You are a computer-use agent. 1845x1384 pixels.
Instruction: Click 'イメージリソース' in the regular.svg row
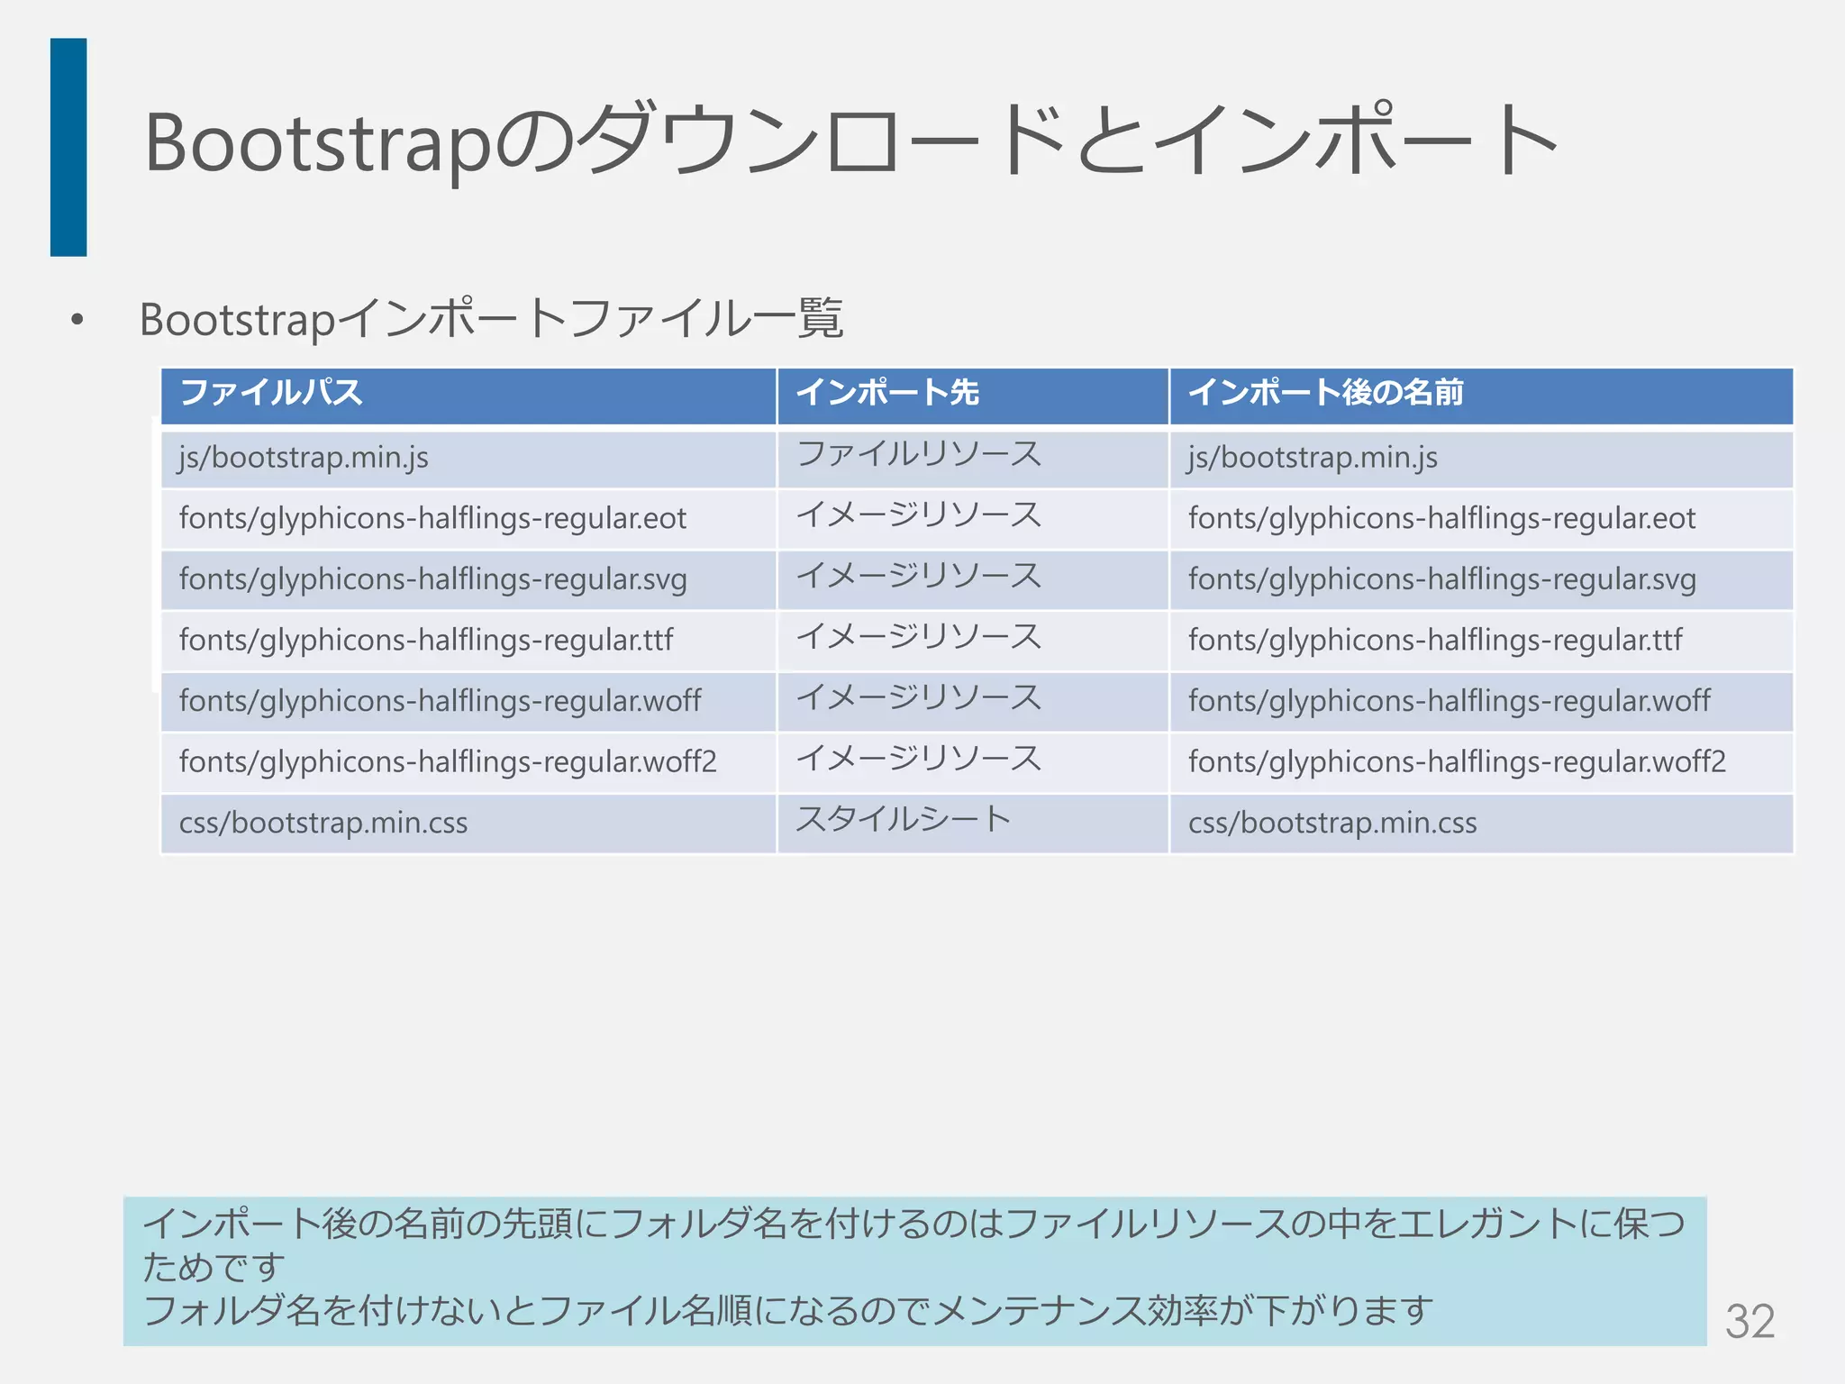919,575
